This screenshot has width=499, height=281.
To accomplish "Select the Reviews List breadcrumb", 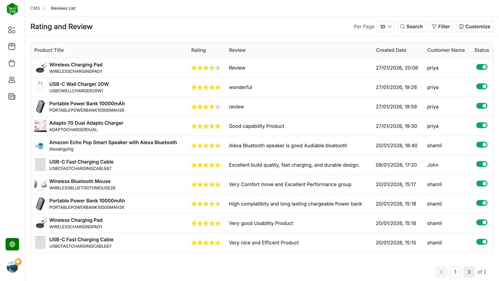I will tap(63, 8).
